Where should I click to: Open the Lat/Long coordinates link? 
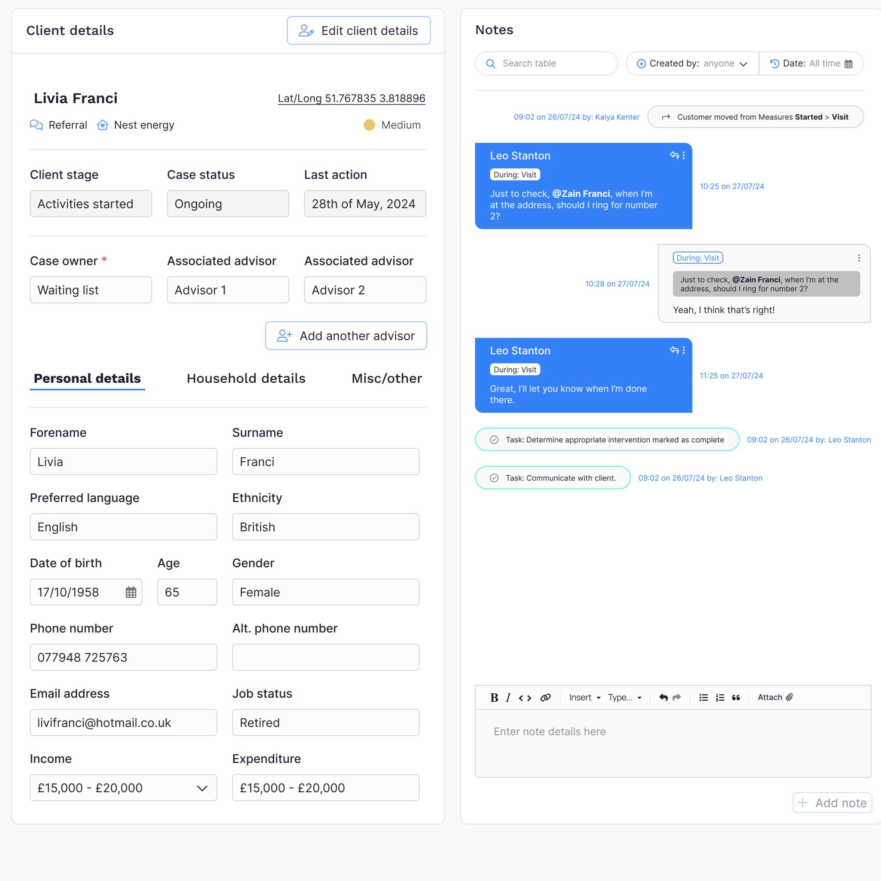[x=351, y=98]
